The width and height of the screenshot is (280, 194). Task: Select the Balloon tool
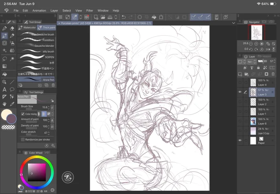click(x=12, y=89)
